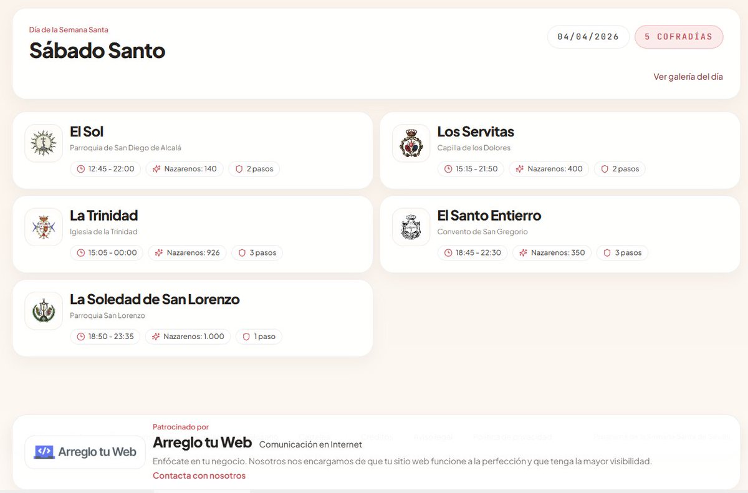Click the pasos shield icon in El Sol card
748x493 pixels.
[x=239, y=169]
